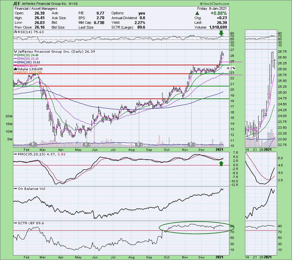
Task: Click the Prev Close value 26.16
Action: click(x=40, y=27)
